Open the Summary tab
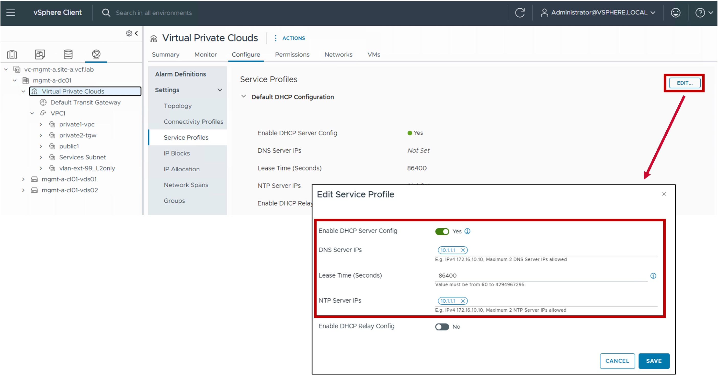This screenshot has width=718, height=375. (166, 55)
